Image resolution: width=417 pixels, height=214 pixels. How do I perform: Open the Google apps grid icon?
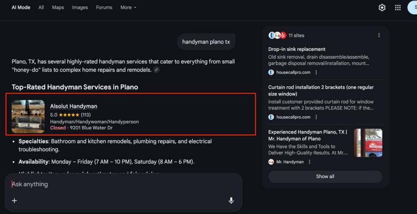(397, 8)
